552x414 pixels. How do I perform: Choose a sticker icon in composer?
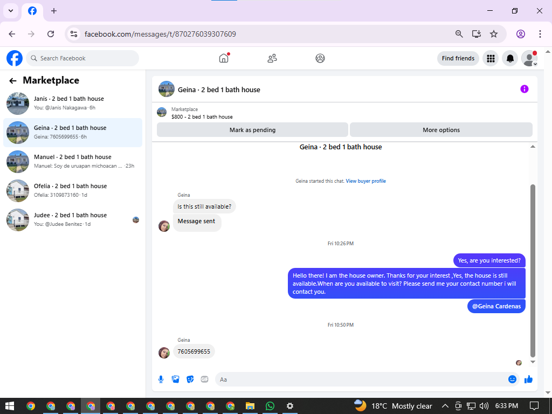tap(190, 379)
